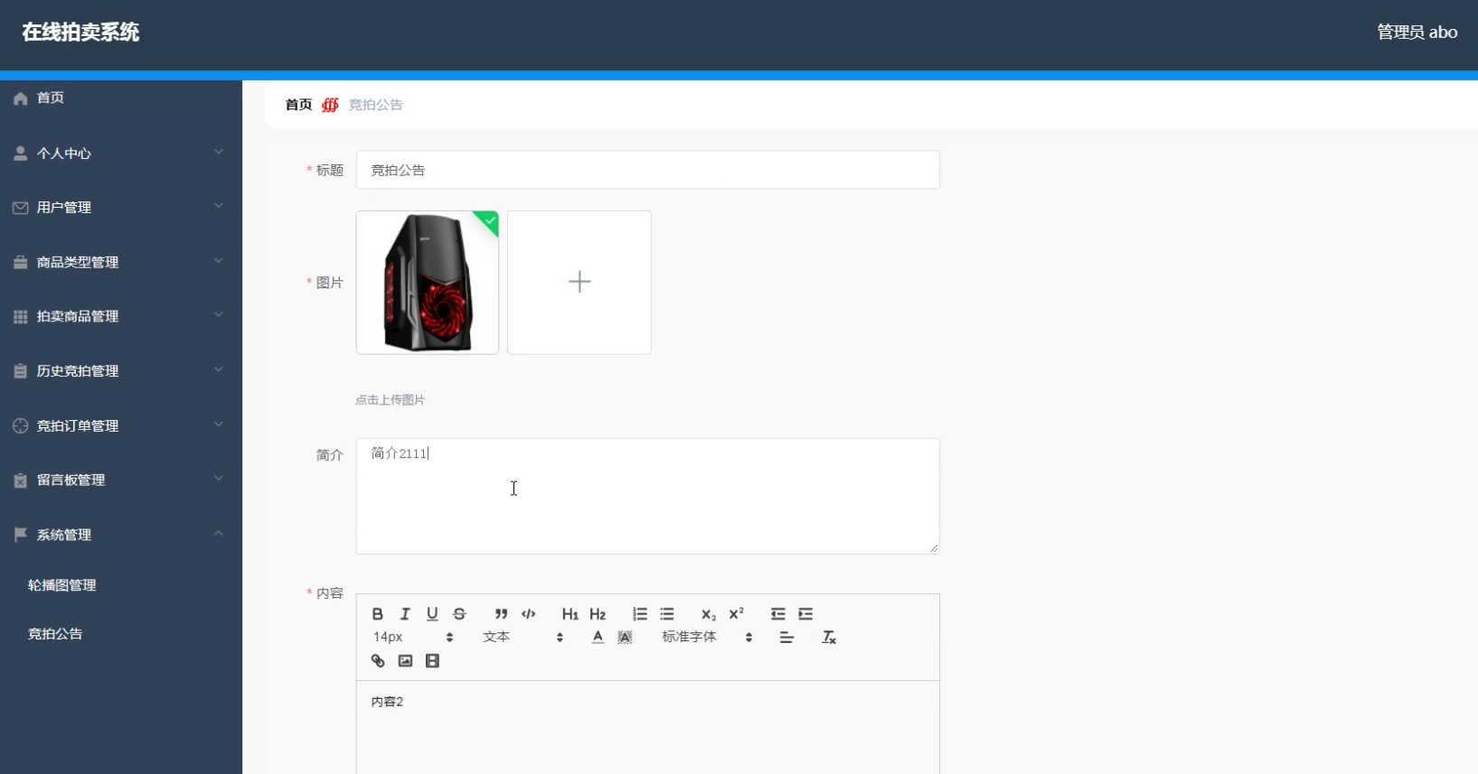The width and height of the screenshot is (1478, 774).
Task: Expand the 历史竞拍管理 menu
Action: 121,371
